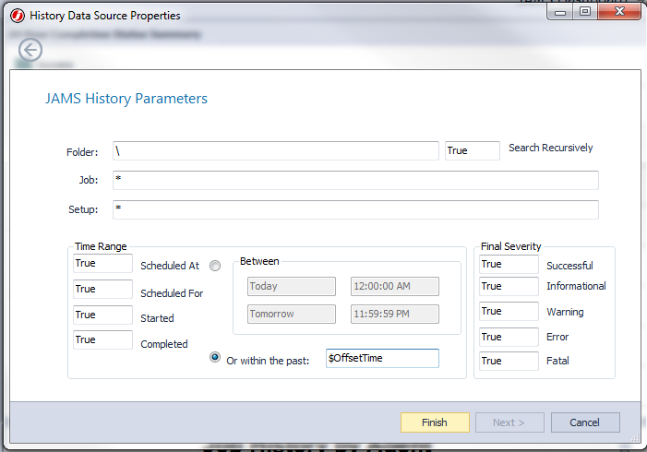The height and width of the screenshot is (452, 647).
Task: Click the 'Fatal' severity label
Action: pyautogui.click(x=557, y=361)
